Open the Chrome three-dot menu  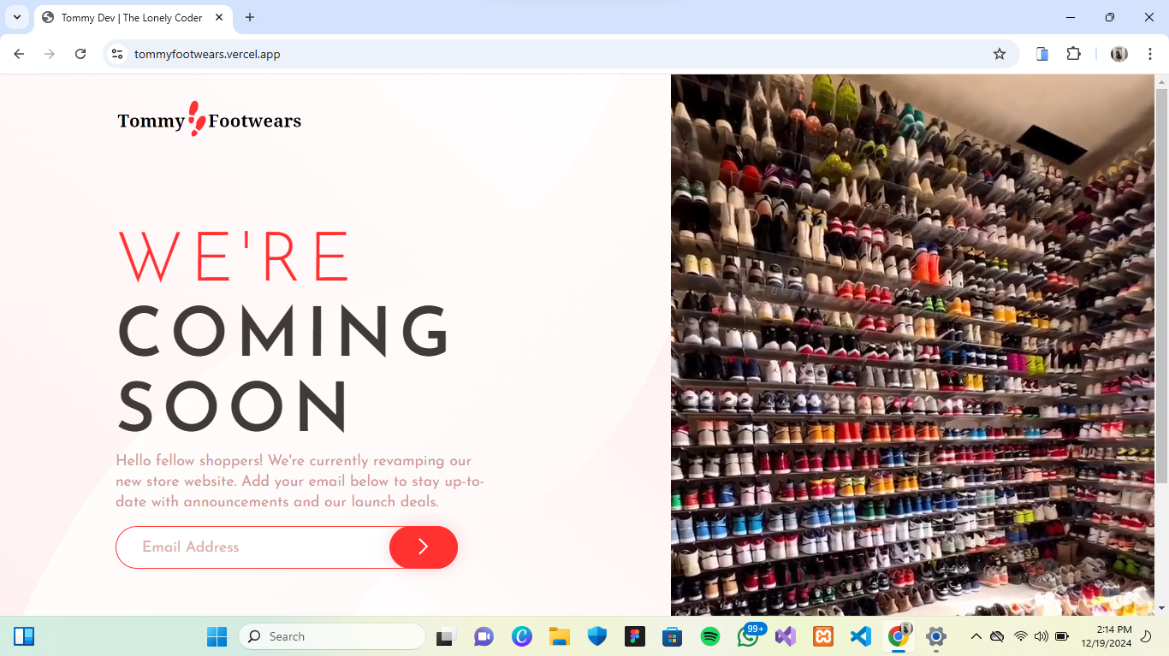pos(1150,54)
